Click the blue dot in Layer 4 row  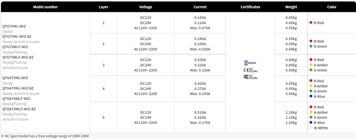coord(311,96)
